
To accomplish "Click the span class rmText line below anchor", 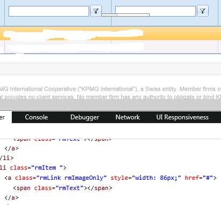I will [62, 188].
